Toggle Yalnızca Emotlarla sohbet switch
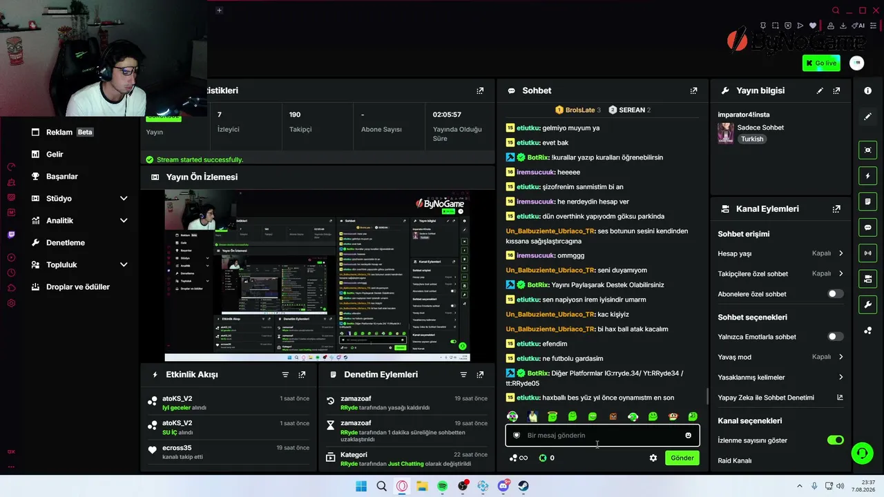The width and height of the screenshot is (884, 497). (836, 337)
